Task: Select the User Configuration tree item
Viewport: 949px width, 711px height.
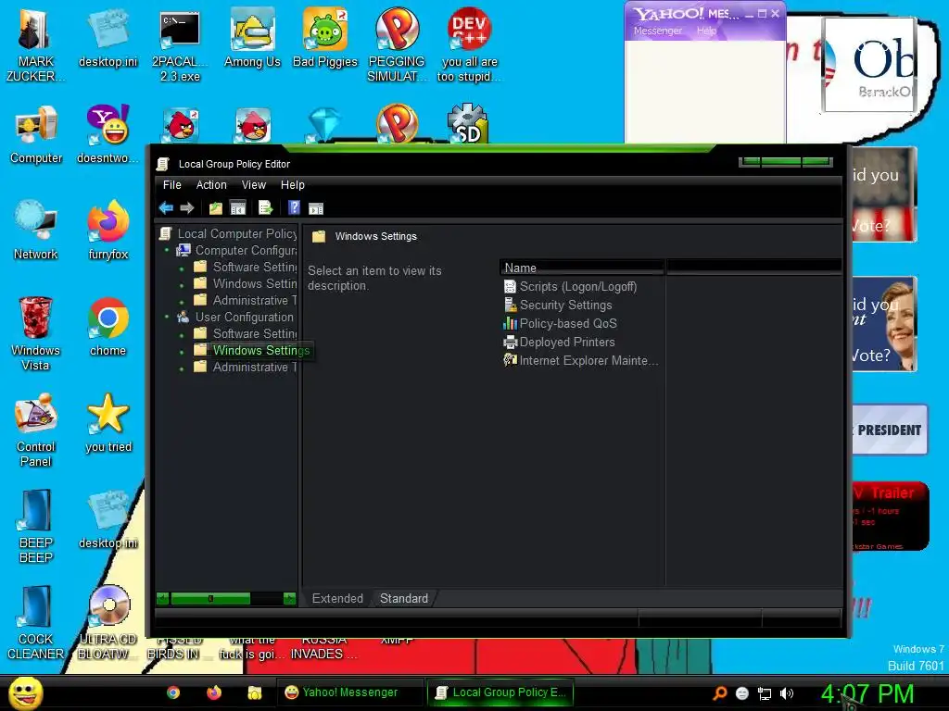Action: tap(234, 317)
